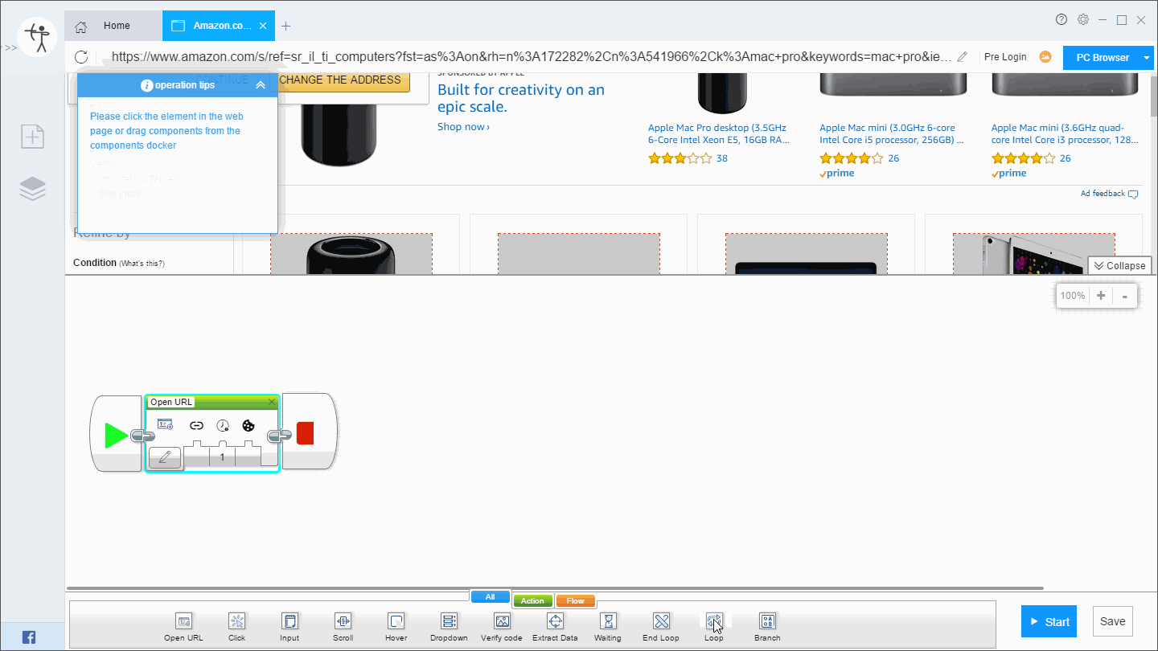Image resolution: width=1158 pixels, height=651 pixels.
Task: Collapse the browser preview pane
Action: tap(1119, 266)
